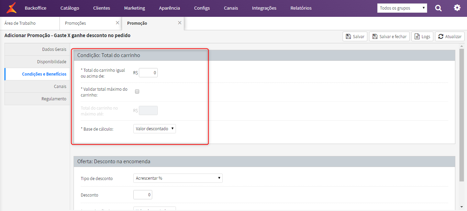Open the Base de cálculo dropdown
This screenshot has height=211, width=467.
point(154,129)
